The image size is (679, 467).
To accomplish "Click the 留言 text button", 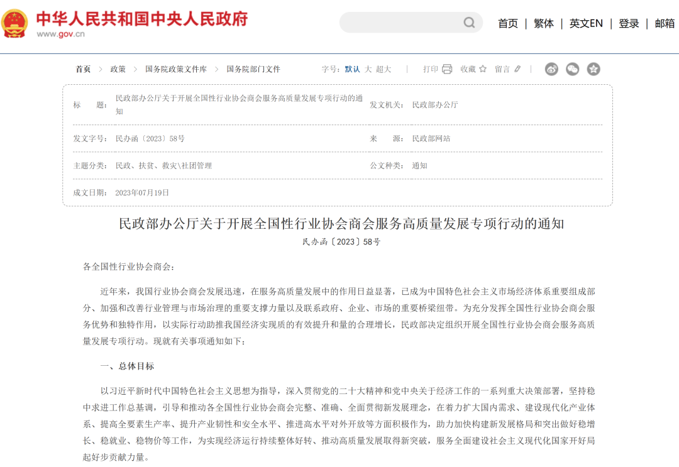I will pyautogui.click(x=502, y=69).
